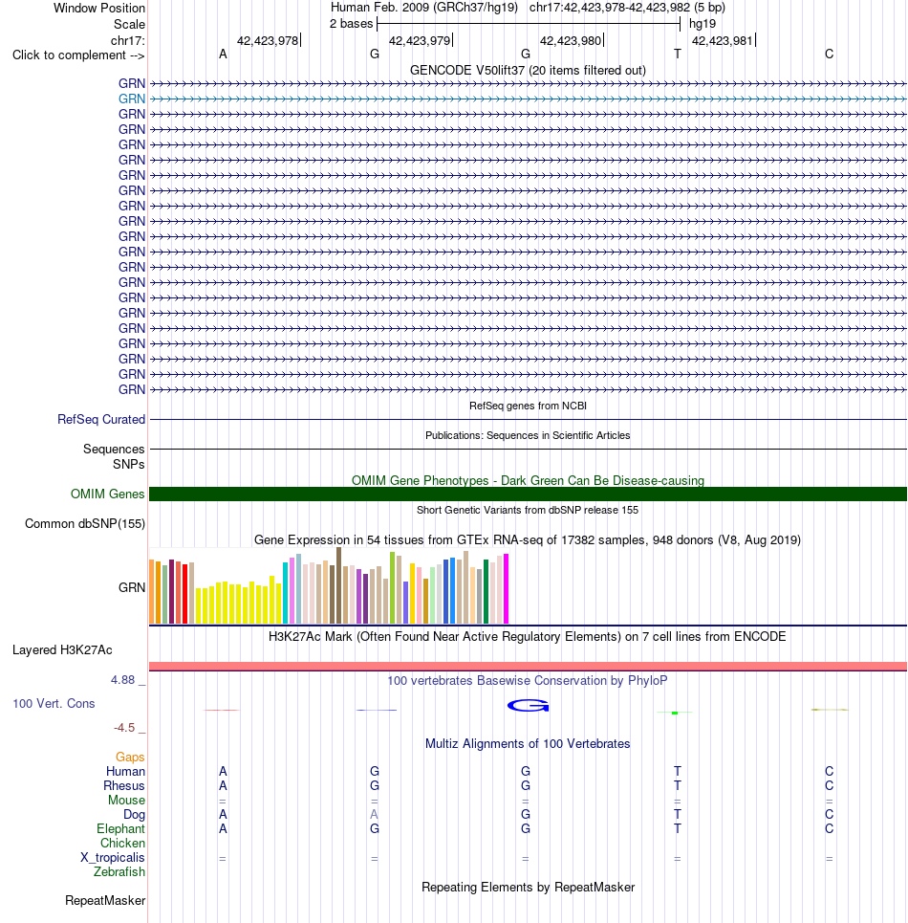Click the light-blue GRN transcript arrow line
This screenshot has height=923, width=908.
[528, 99]
